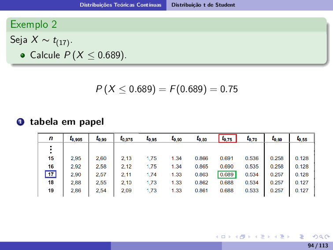Screen dimensions: 333x250
Task: Go back with the undo arrow icon
Action: 315,237
